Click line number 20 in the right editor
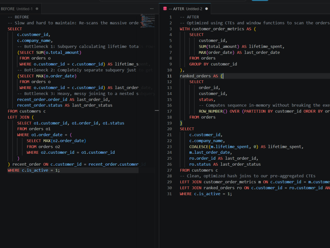330x248 pixels. 169,129
